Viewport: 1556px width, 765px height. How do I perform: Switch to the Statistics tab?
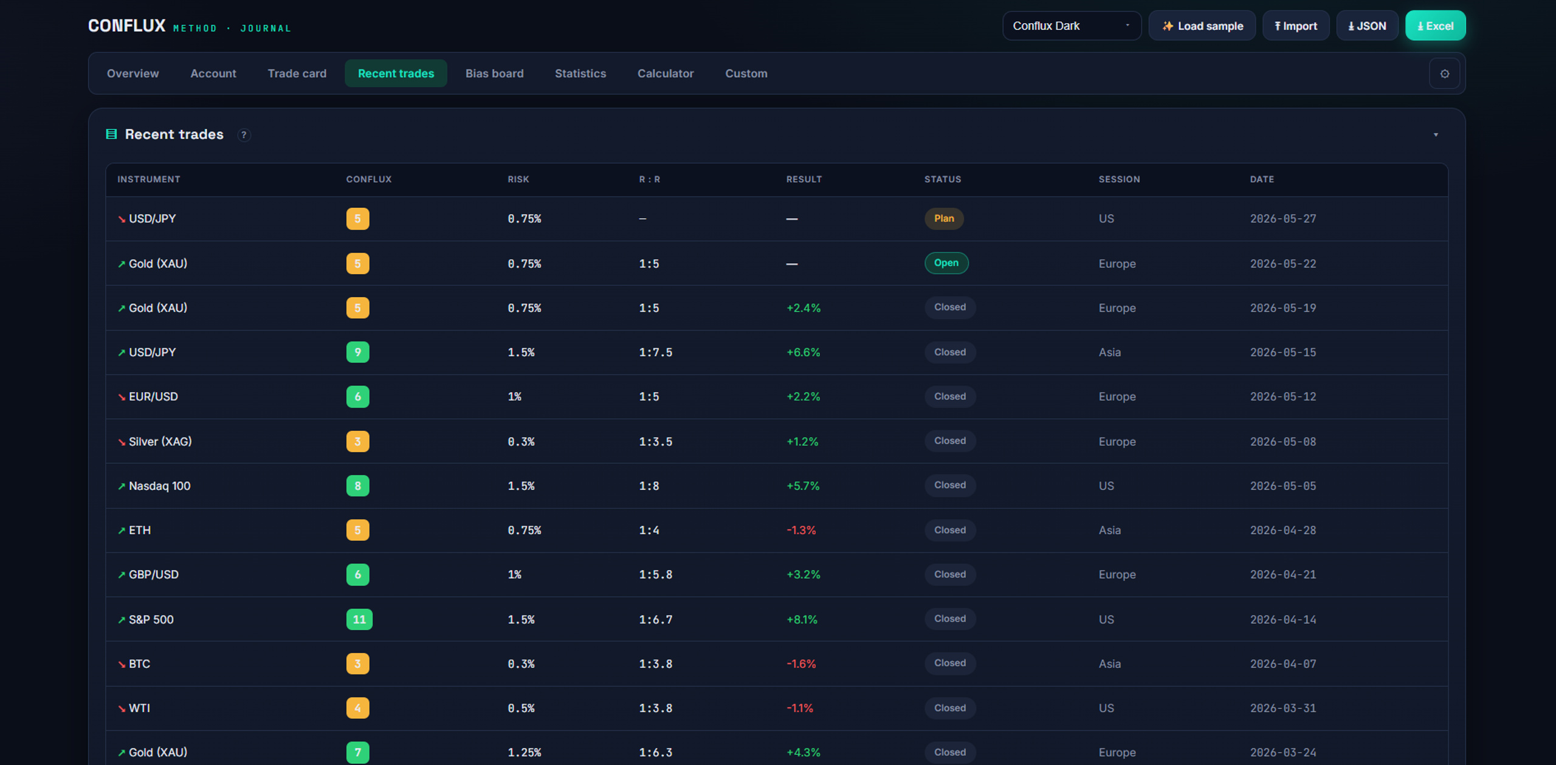click(580, 74)
